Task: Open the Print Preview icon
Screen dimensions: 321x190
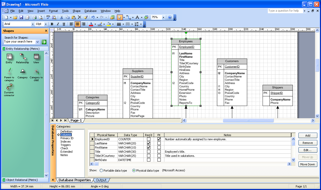Action: point(41,17)
